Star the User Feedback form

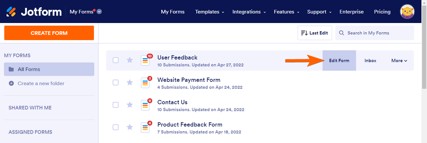(x=130, y=60)
